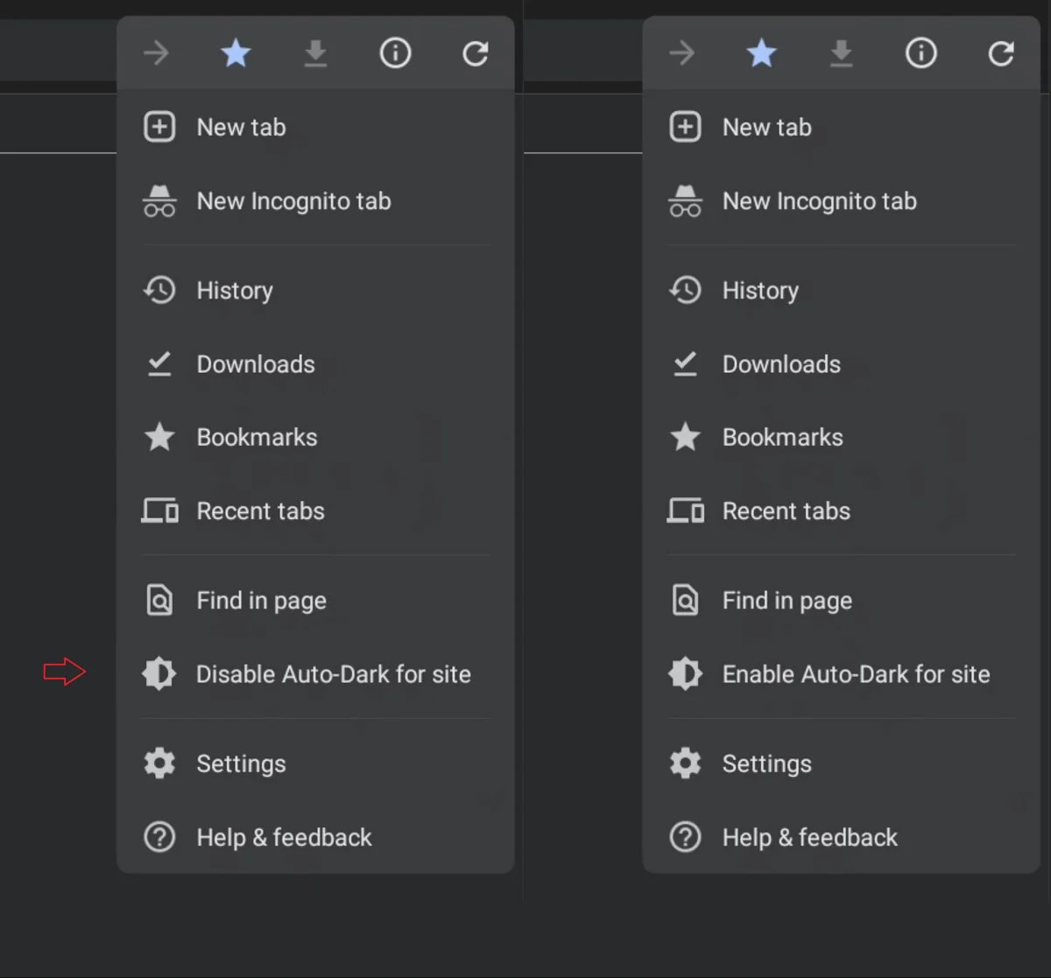Tap the reload icon in left menu
The image size is (1051, 978).
(x=476, y=53)
